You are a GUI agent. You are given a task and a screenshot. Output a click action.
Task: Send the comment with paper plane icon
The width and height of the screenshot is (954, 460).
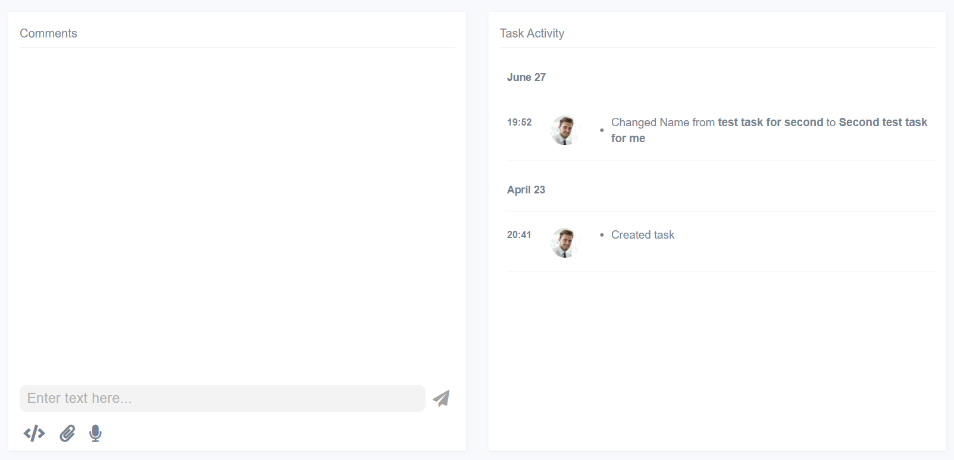441,398
